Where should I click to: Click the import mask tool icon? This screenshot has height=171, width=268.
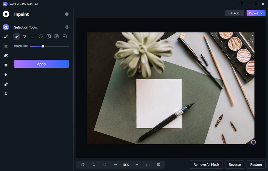[x=65, y=36]
